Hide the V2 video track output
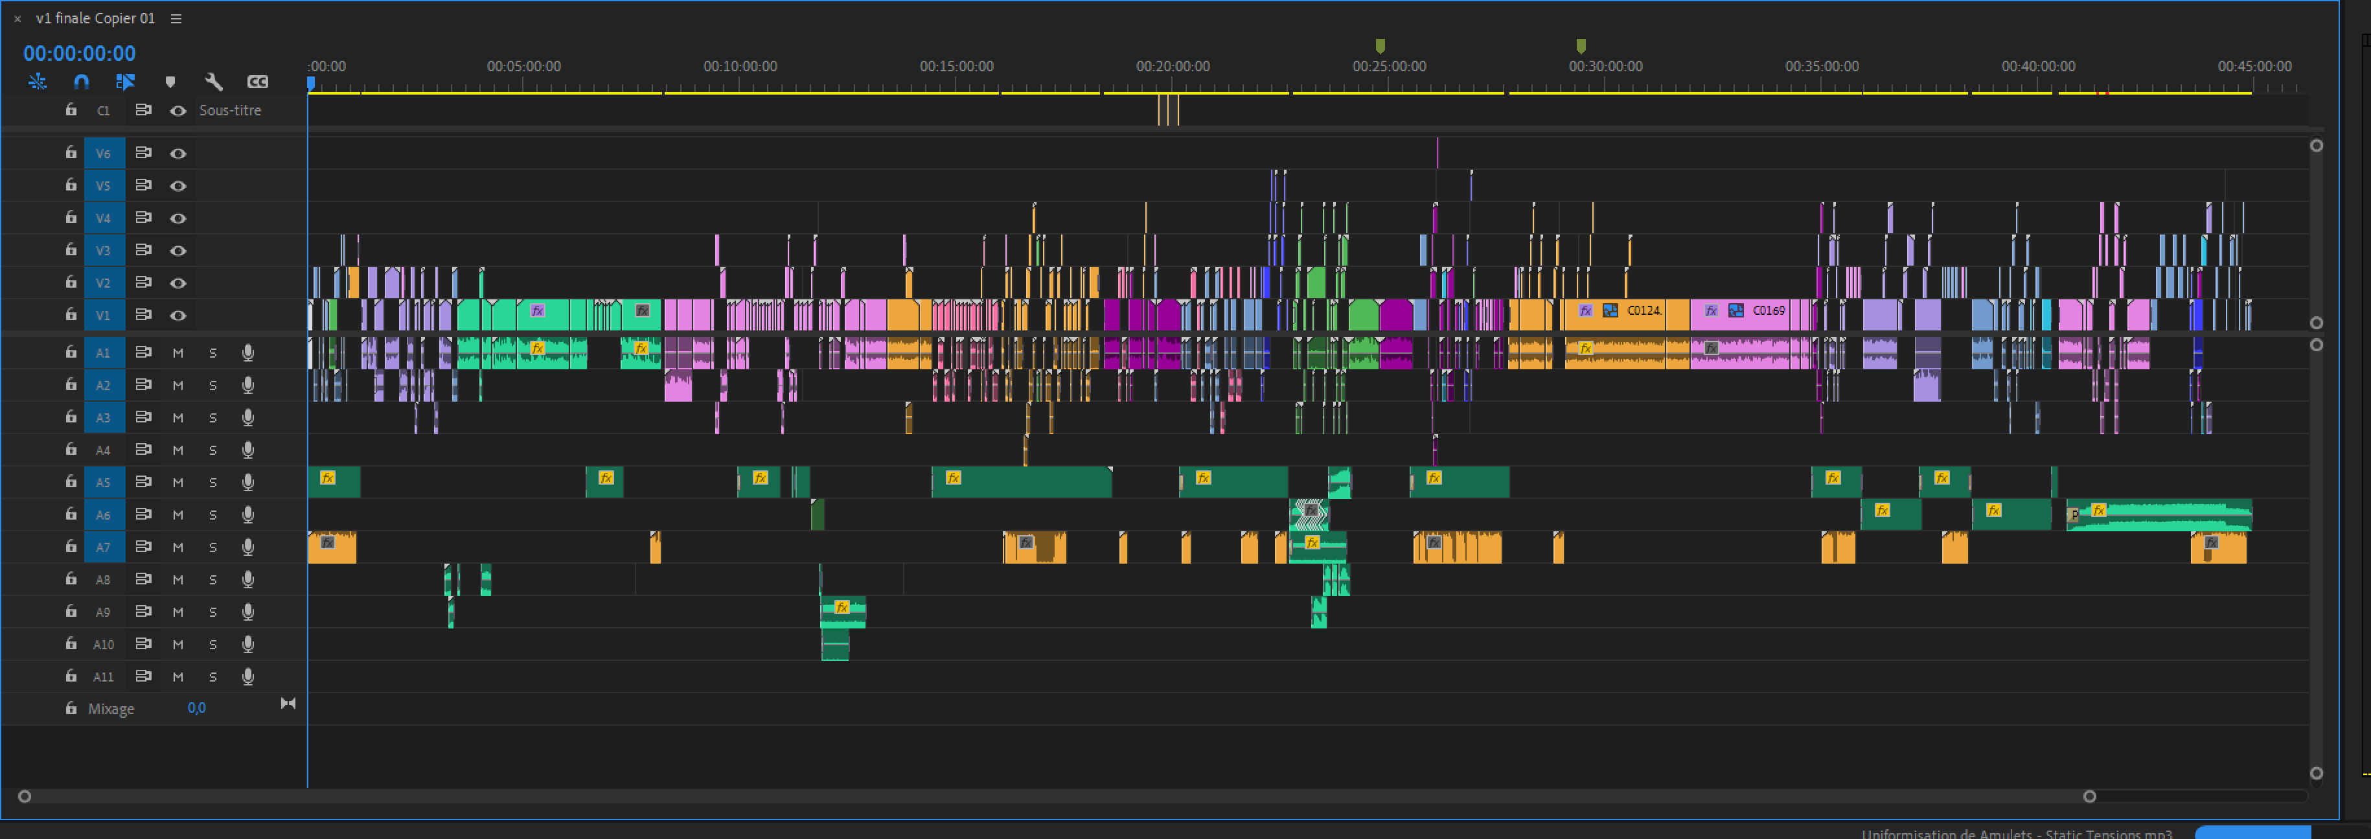 [178, 282]
